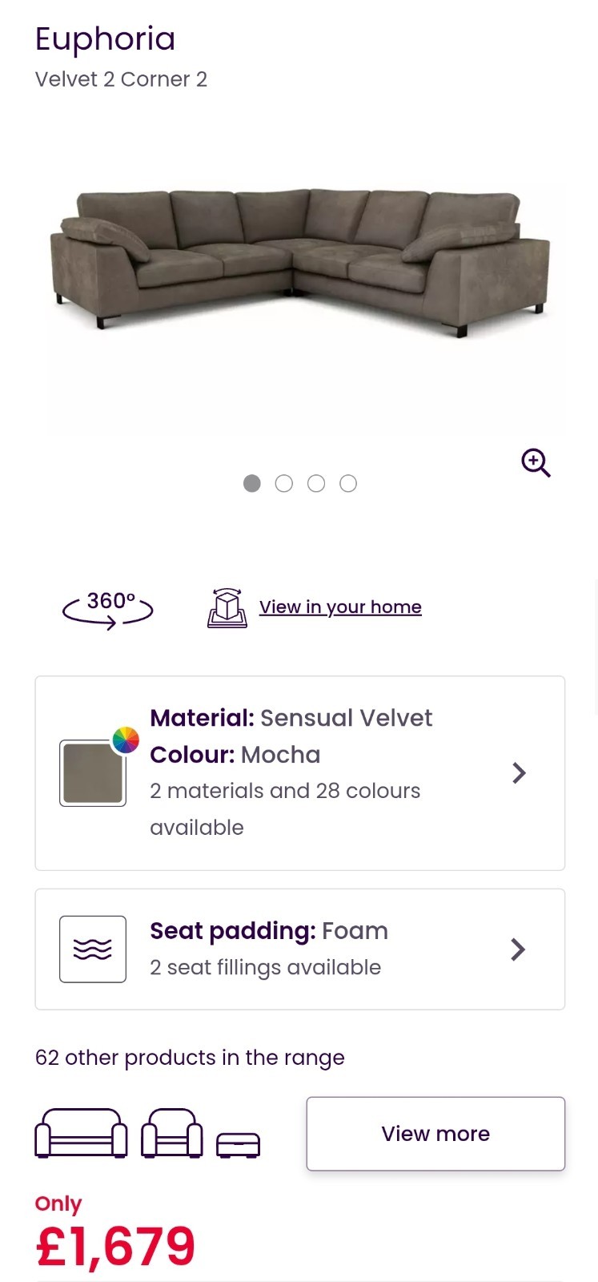Viewport: 598px width, 1282px height.
Task: Click the Mocha colour swatch
Action: click(x=93, y=773)
